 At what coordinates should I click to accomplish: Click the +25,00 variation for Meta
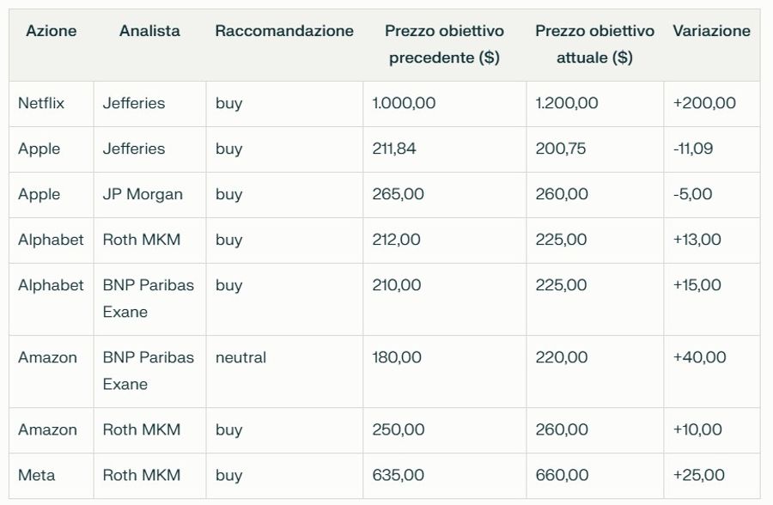pos(698,475)
